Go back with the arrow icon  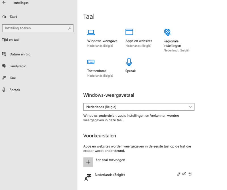[4, 3]
